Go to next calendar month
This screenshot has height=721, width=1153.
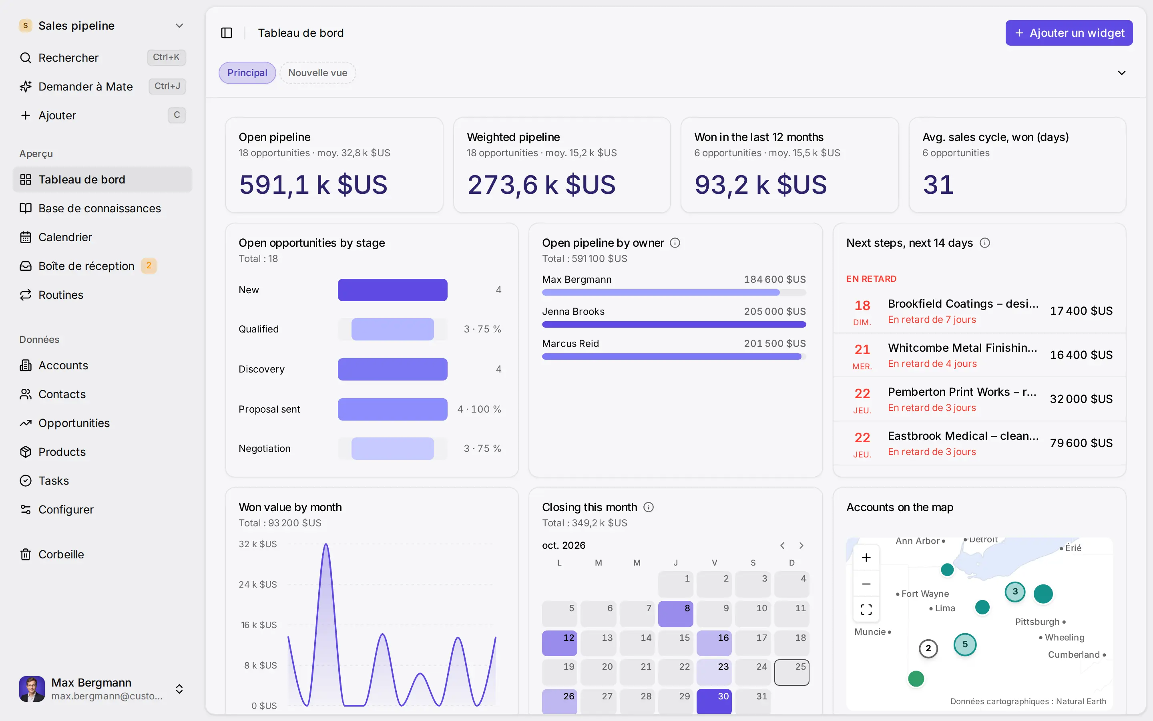tap(801, 546)
